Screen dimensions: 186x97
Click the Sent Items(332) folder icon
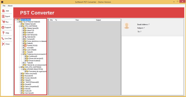[26, 35]
